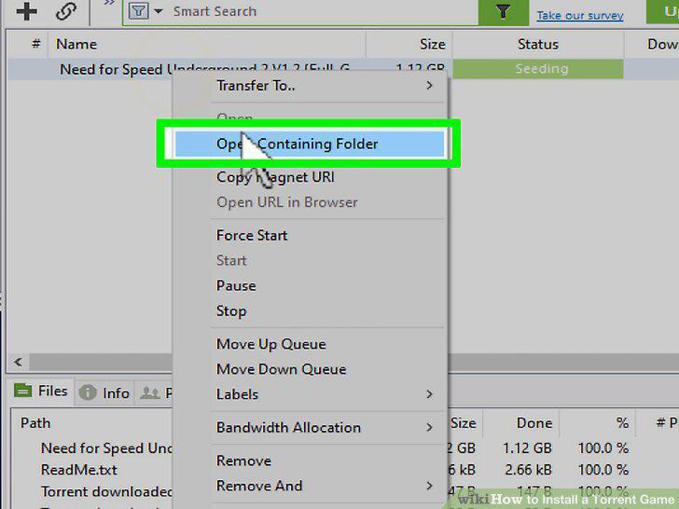The height and width of the screenshot is (509, 679).
Task: Click into the Smart Search field
Action: tap(323, 12)
